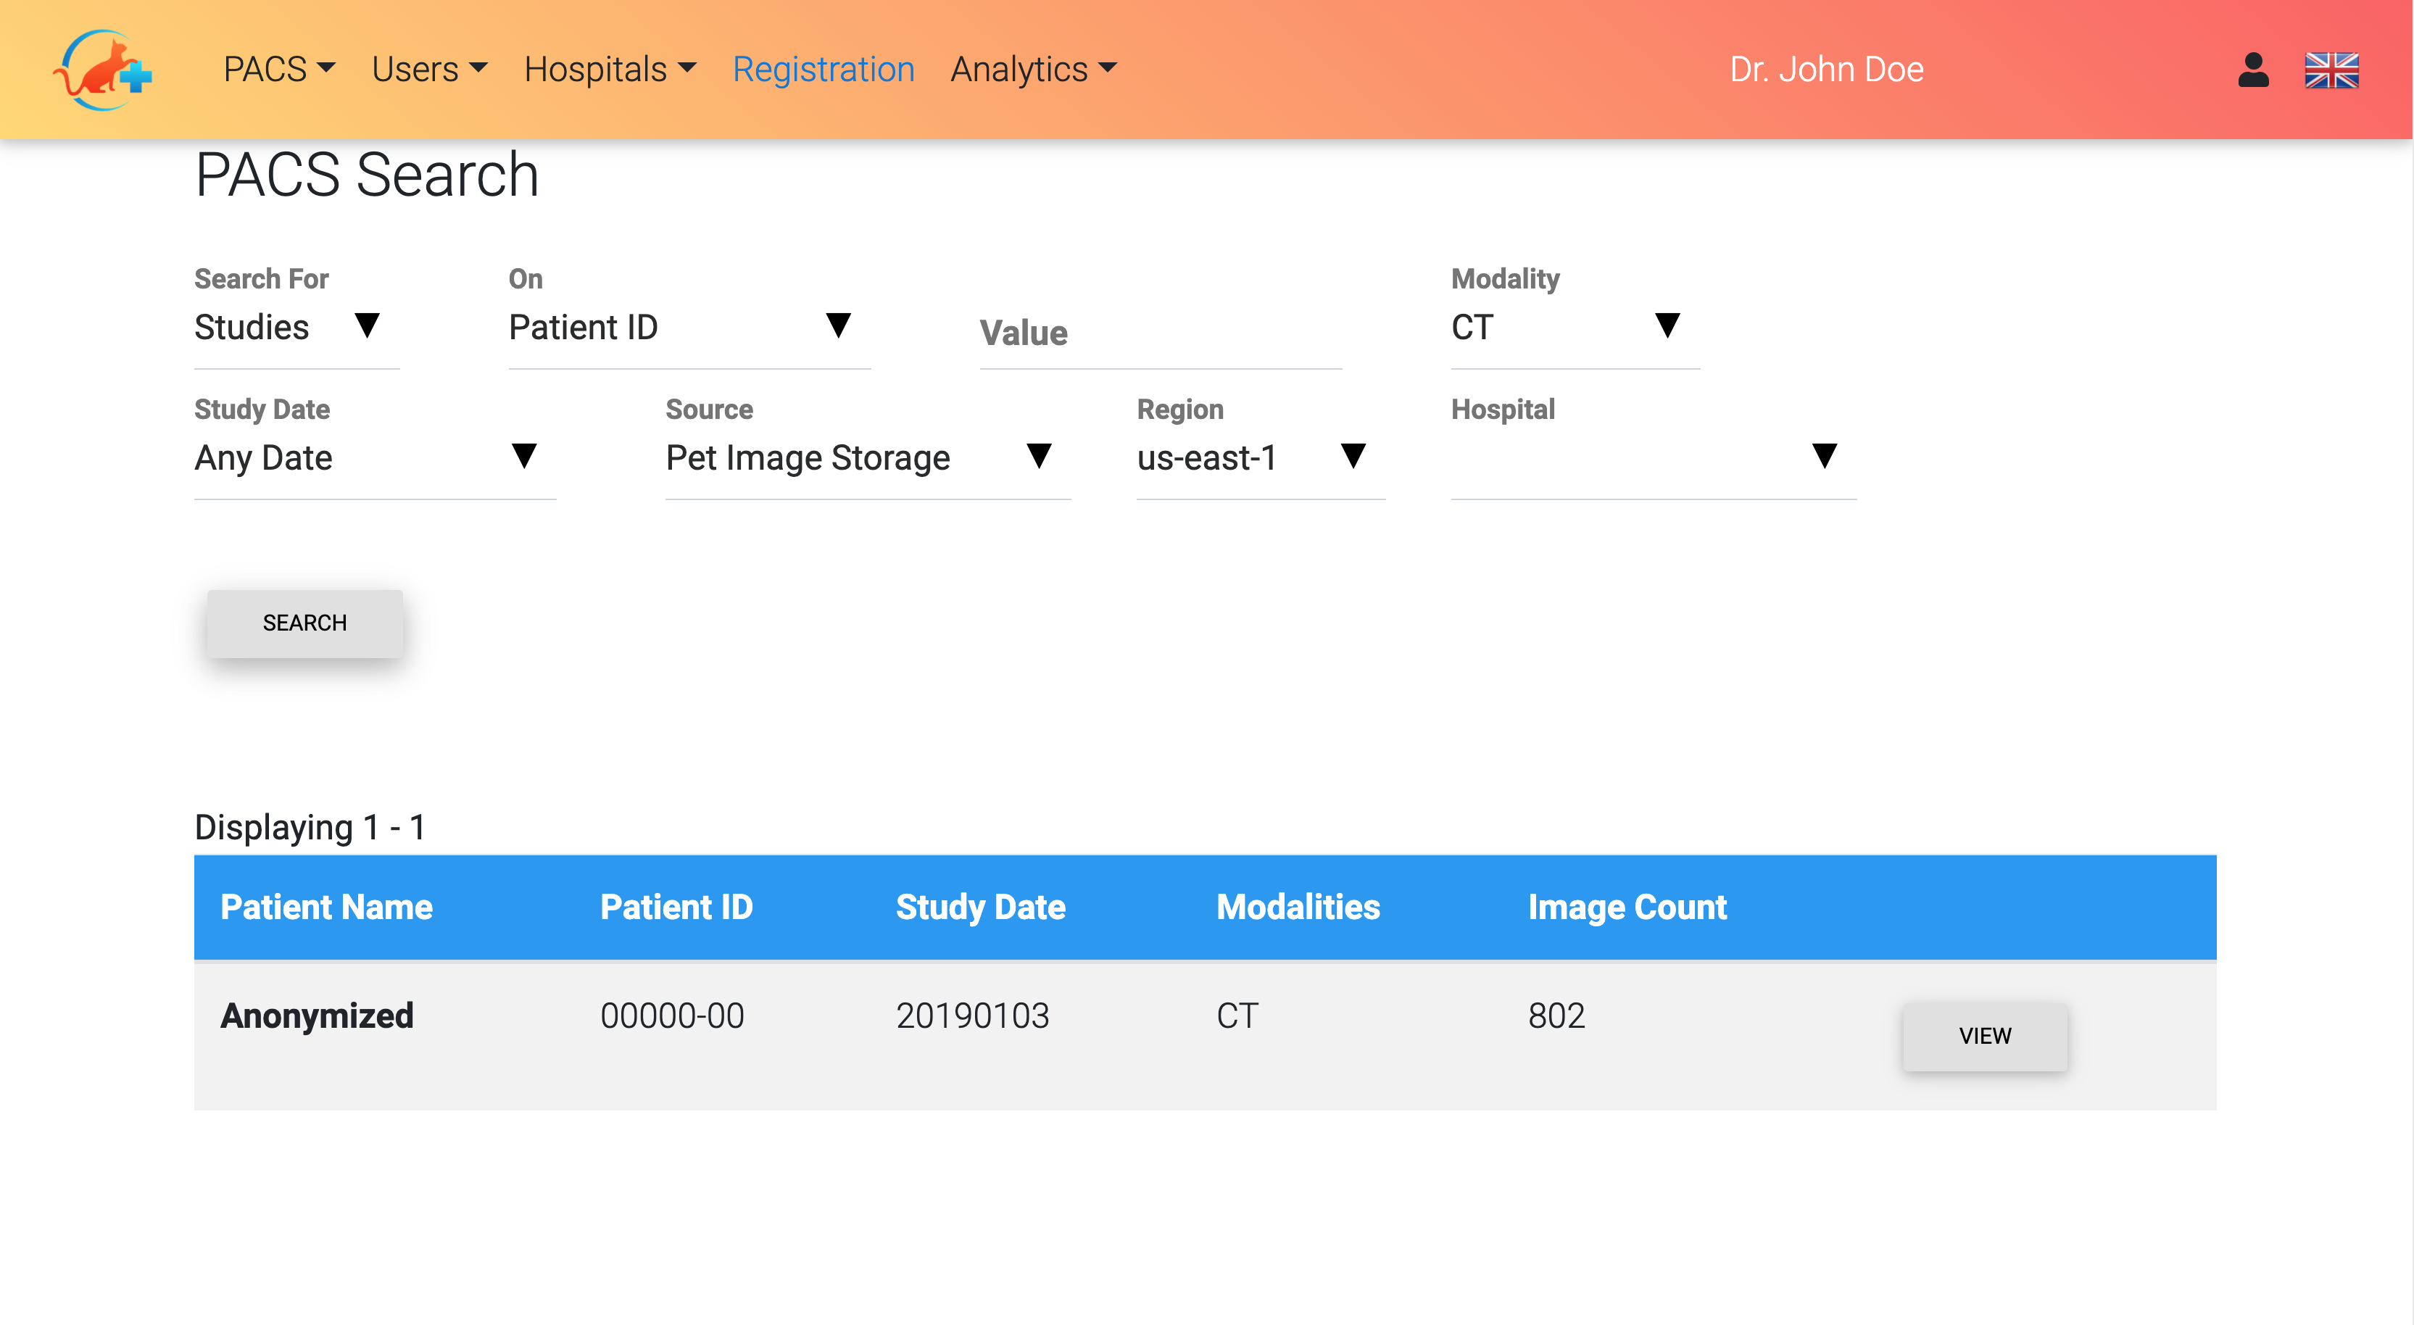
Task: Click the Image Count column header
Action: pos(1627,907)
